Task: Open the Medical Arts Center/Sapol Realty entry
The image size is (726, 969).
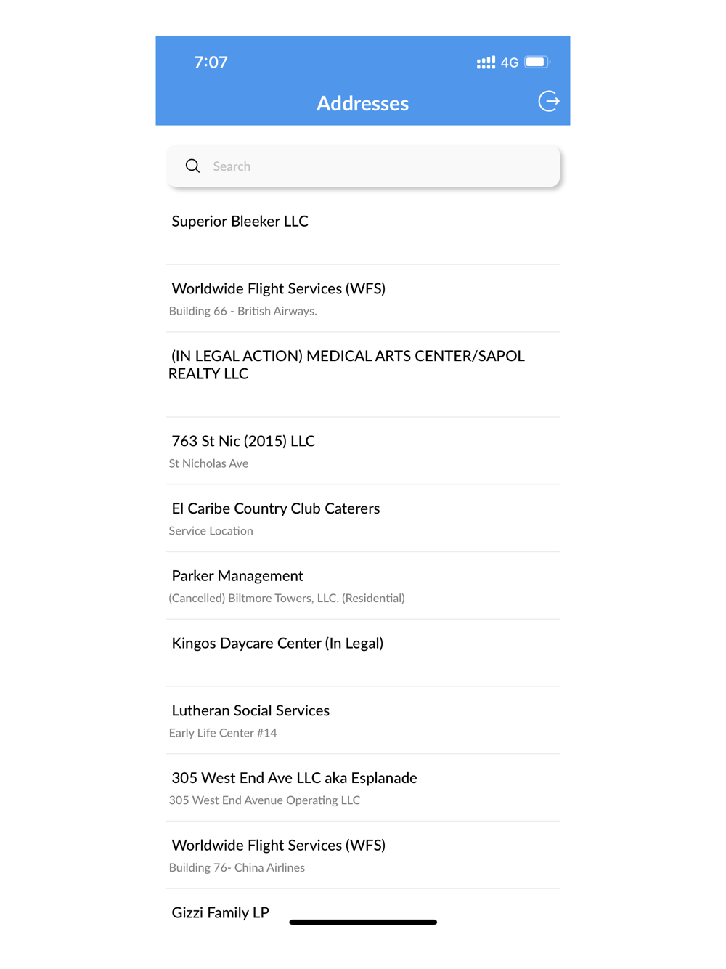Action: click(363, 375)
